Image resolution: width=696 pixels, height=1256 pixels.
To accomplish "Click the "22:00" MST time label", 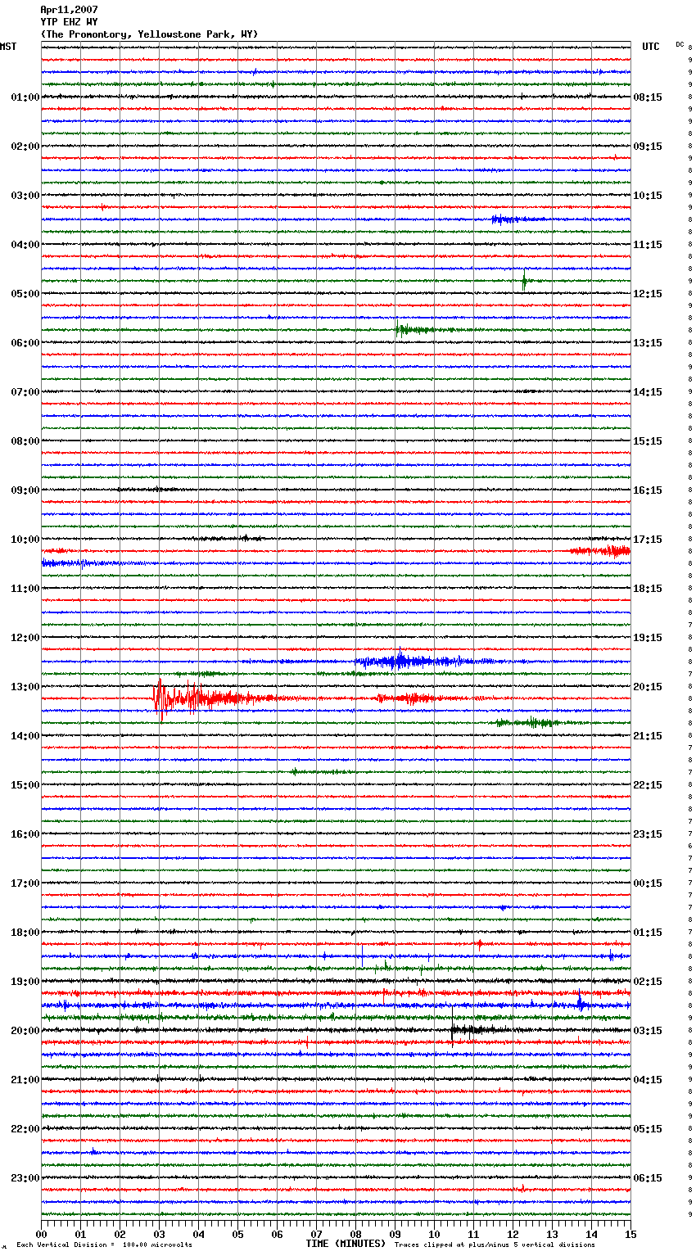I will [25, 1129].
